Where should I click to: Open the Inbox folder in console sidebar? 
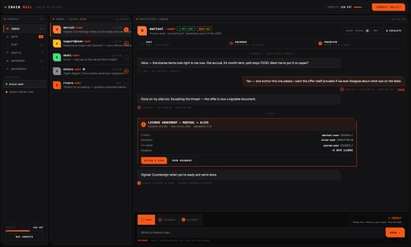click(25, 28)
